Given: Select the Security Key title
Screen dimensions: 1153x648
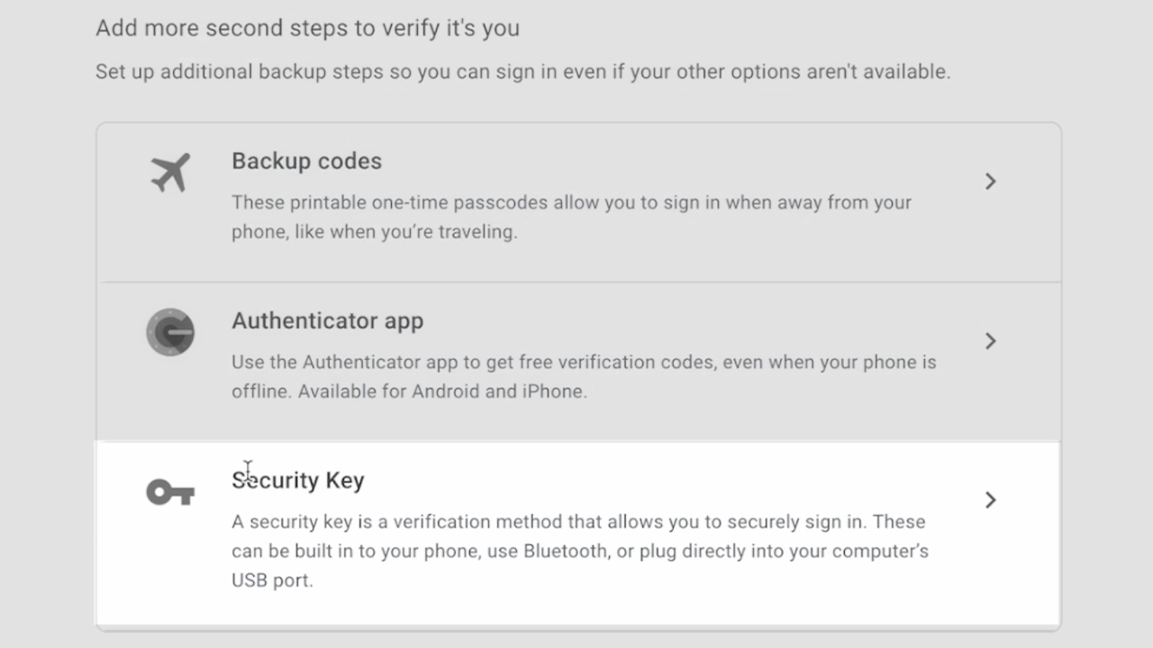Looking at the screenshot, I should pos(298,481).
